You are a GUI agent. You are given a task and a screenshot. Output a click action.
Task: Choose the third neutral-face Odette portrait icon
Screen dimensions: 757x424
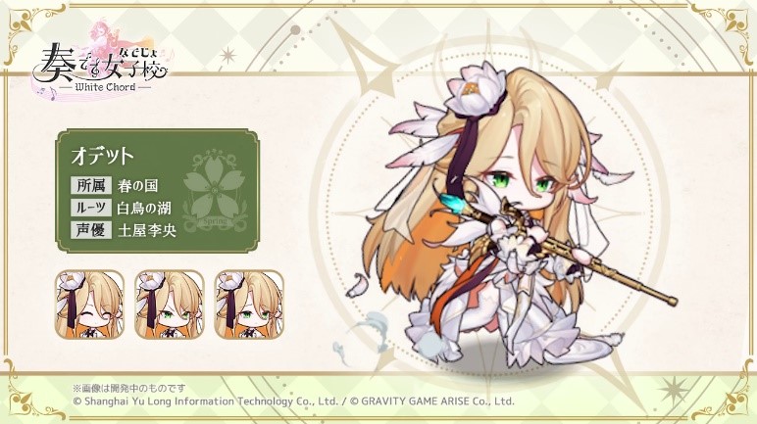pyautogui.click(x=249, y=304)
